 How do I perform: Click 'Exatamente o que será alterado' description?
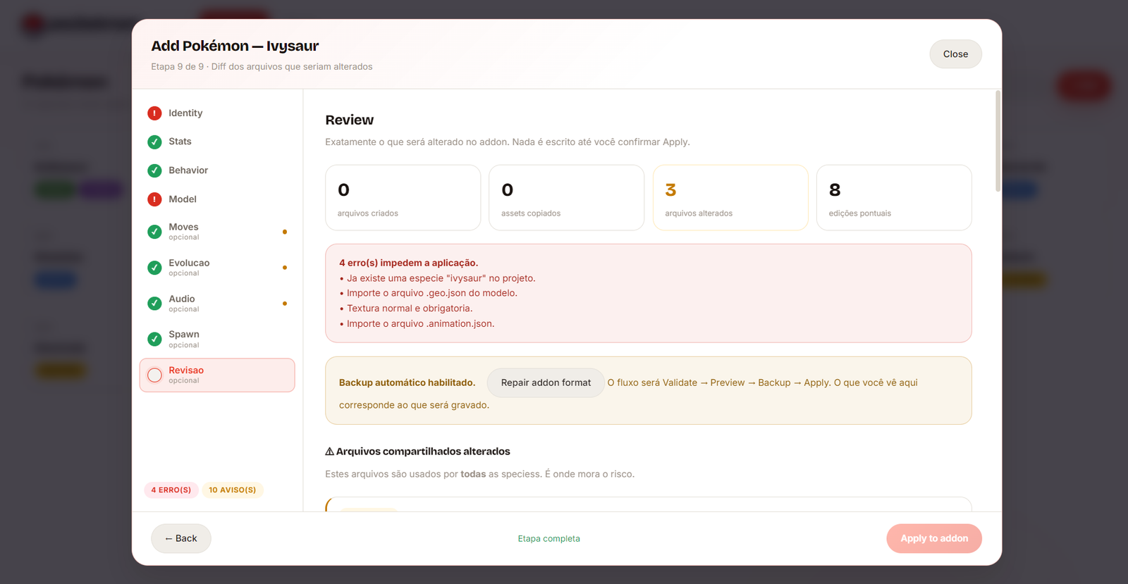[x=508, y=142]
